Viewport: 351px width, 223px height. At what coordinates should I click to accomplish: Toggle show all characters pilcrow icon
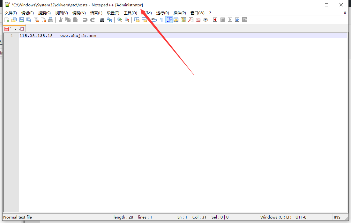[x=161, y=20]
